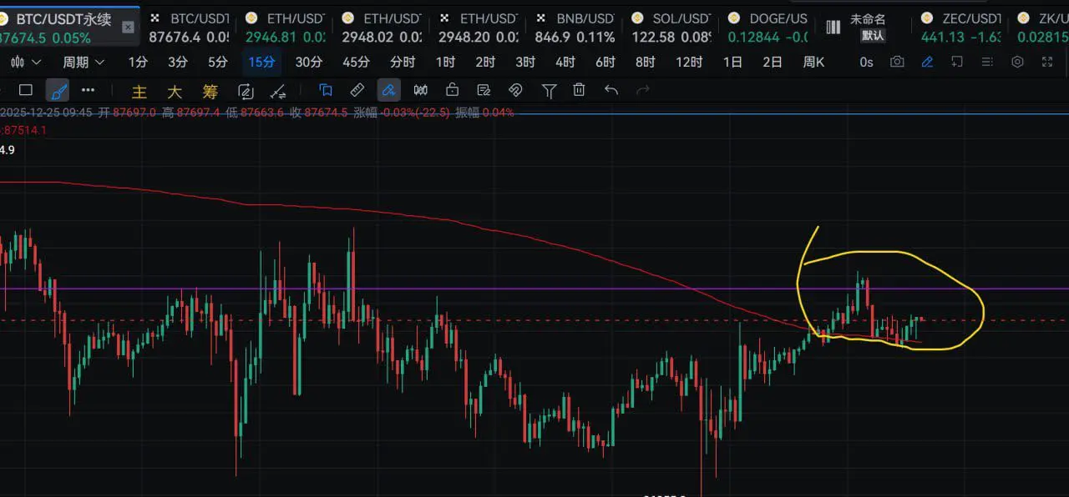Select the 2时 timeframe
The image size is (1069, 497).
[x=485, y=63]
